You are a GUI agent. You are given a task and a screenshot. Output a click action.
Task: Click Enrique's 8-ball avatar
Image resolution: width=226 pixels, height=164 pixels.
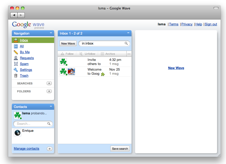tap(17, 133)
